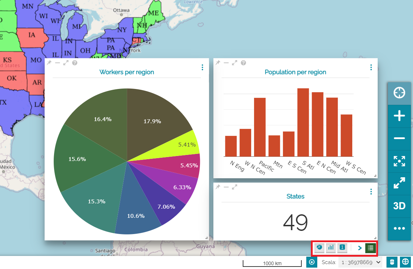The image size is (413, 269).
Task: Click the zoom in plus button
Action: (399, 116)
